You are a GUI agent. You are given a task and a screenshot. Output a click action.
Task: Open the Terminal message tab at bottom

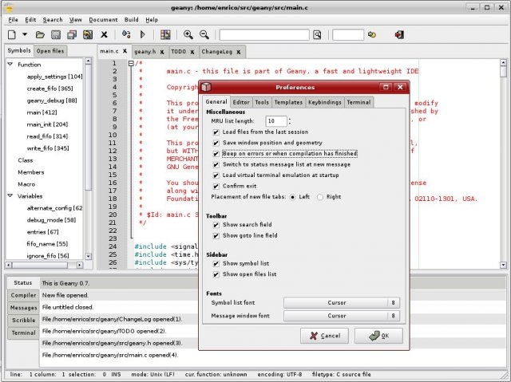click(x=23, y=333)
